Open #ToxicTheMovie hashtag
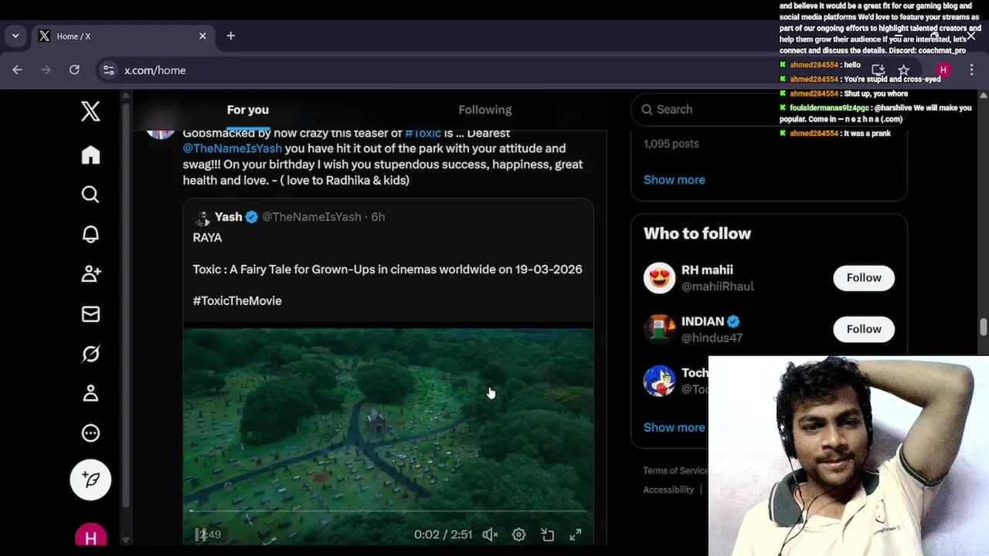Screen dimensions: 989x556 pyautogui.click(x=237, y=300)
